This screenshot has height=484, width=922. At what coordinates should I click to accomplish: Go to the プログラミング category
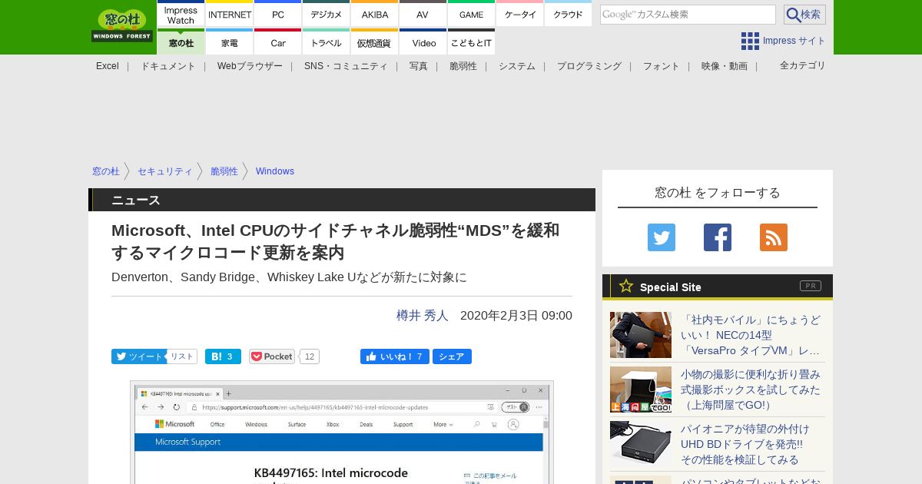589,66
